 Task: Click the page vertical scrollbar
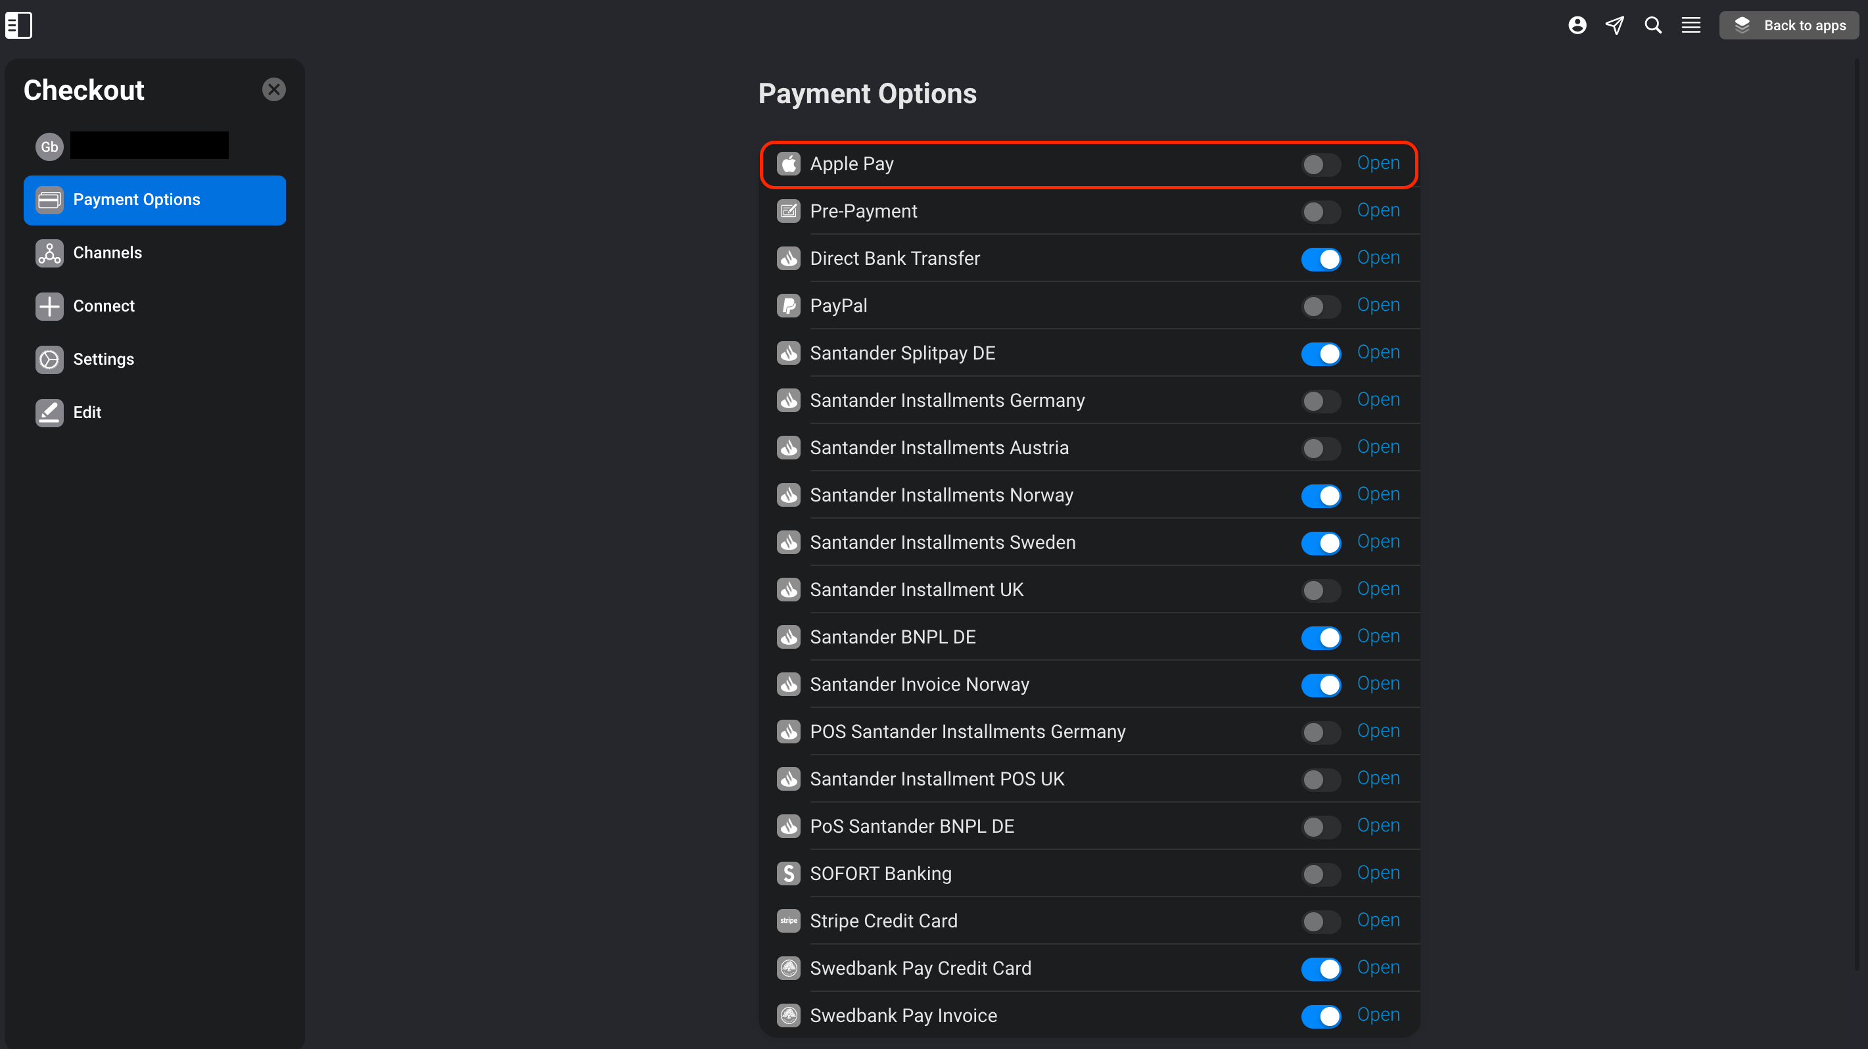pyautogui.click(x=1858, y=515)
